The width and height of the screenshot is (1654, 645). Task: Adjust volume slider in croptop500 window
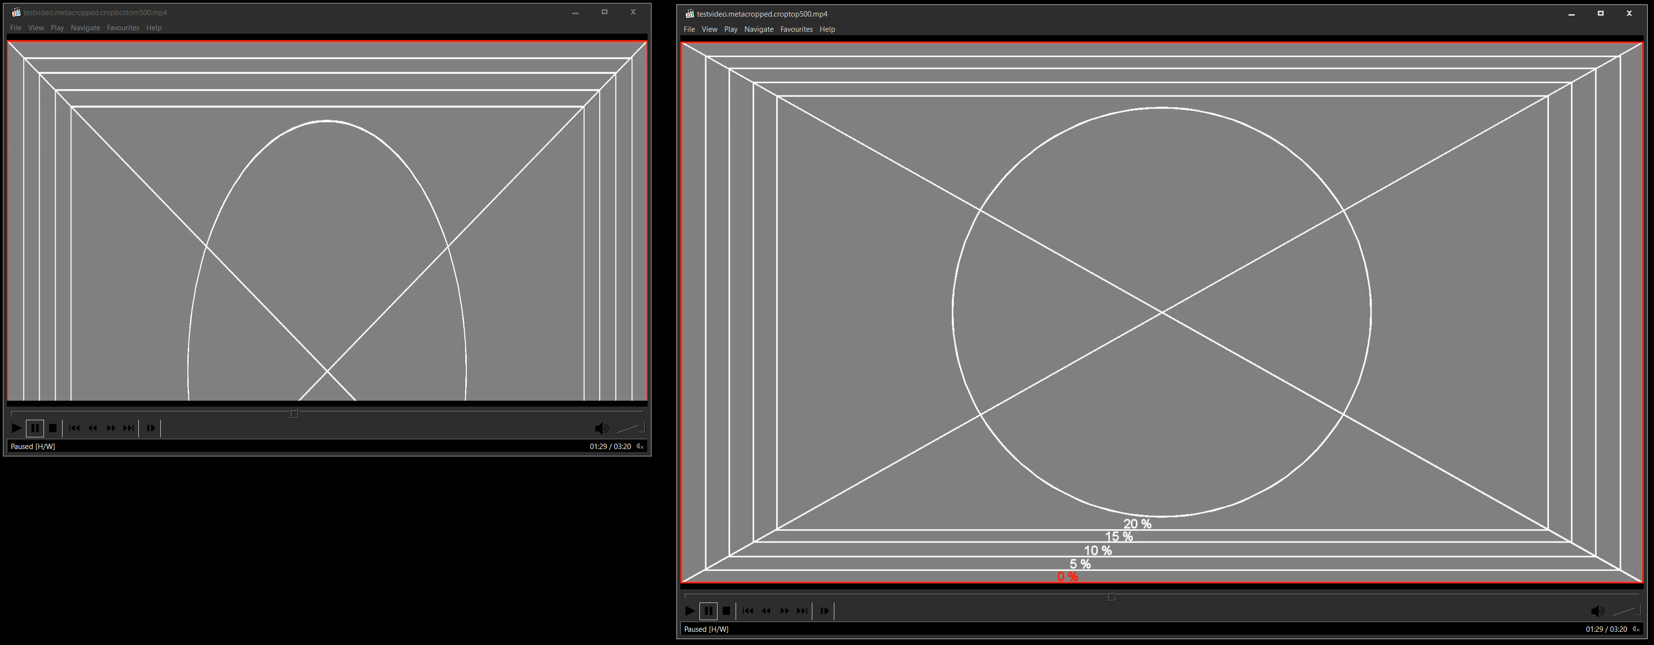[1627, 611]
